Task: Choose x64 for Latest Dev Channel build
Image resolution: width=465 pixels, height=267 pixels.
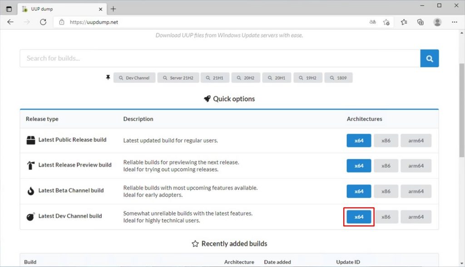Action: pos(359,217)
